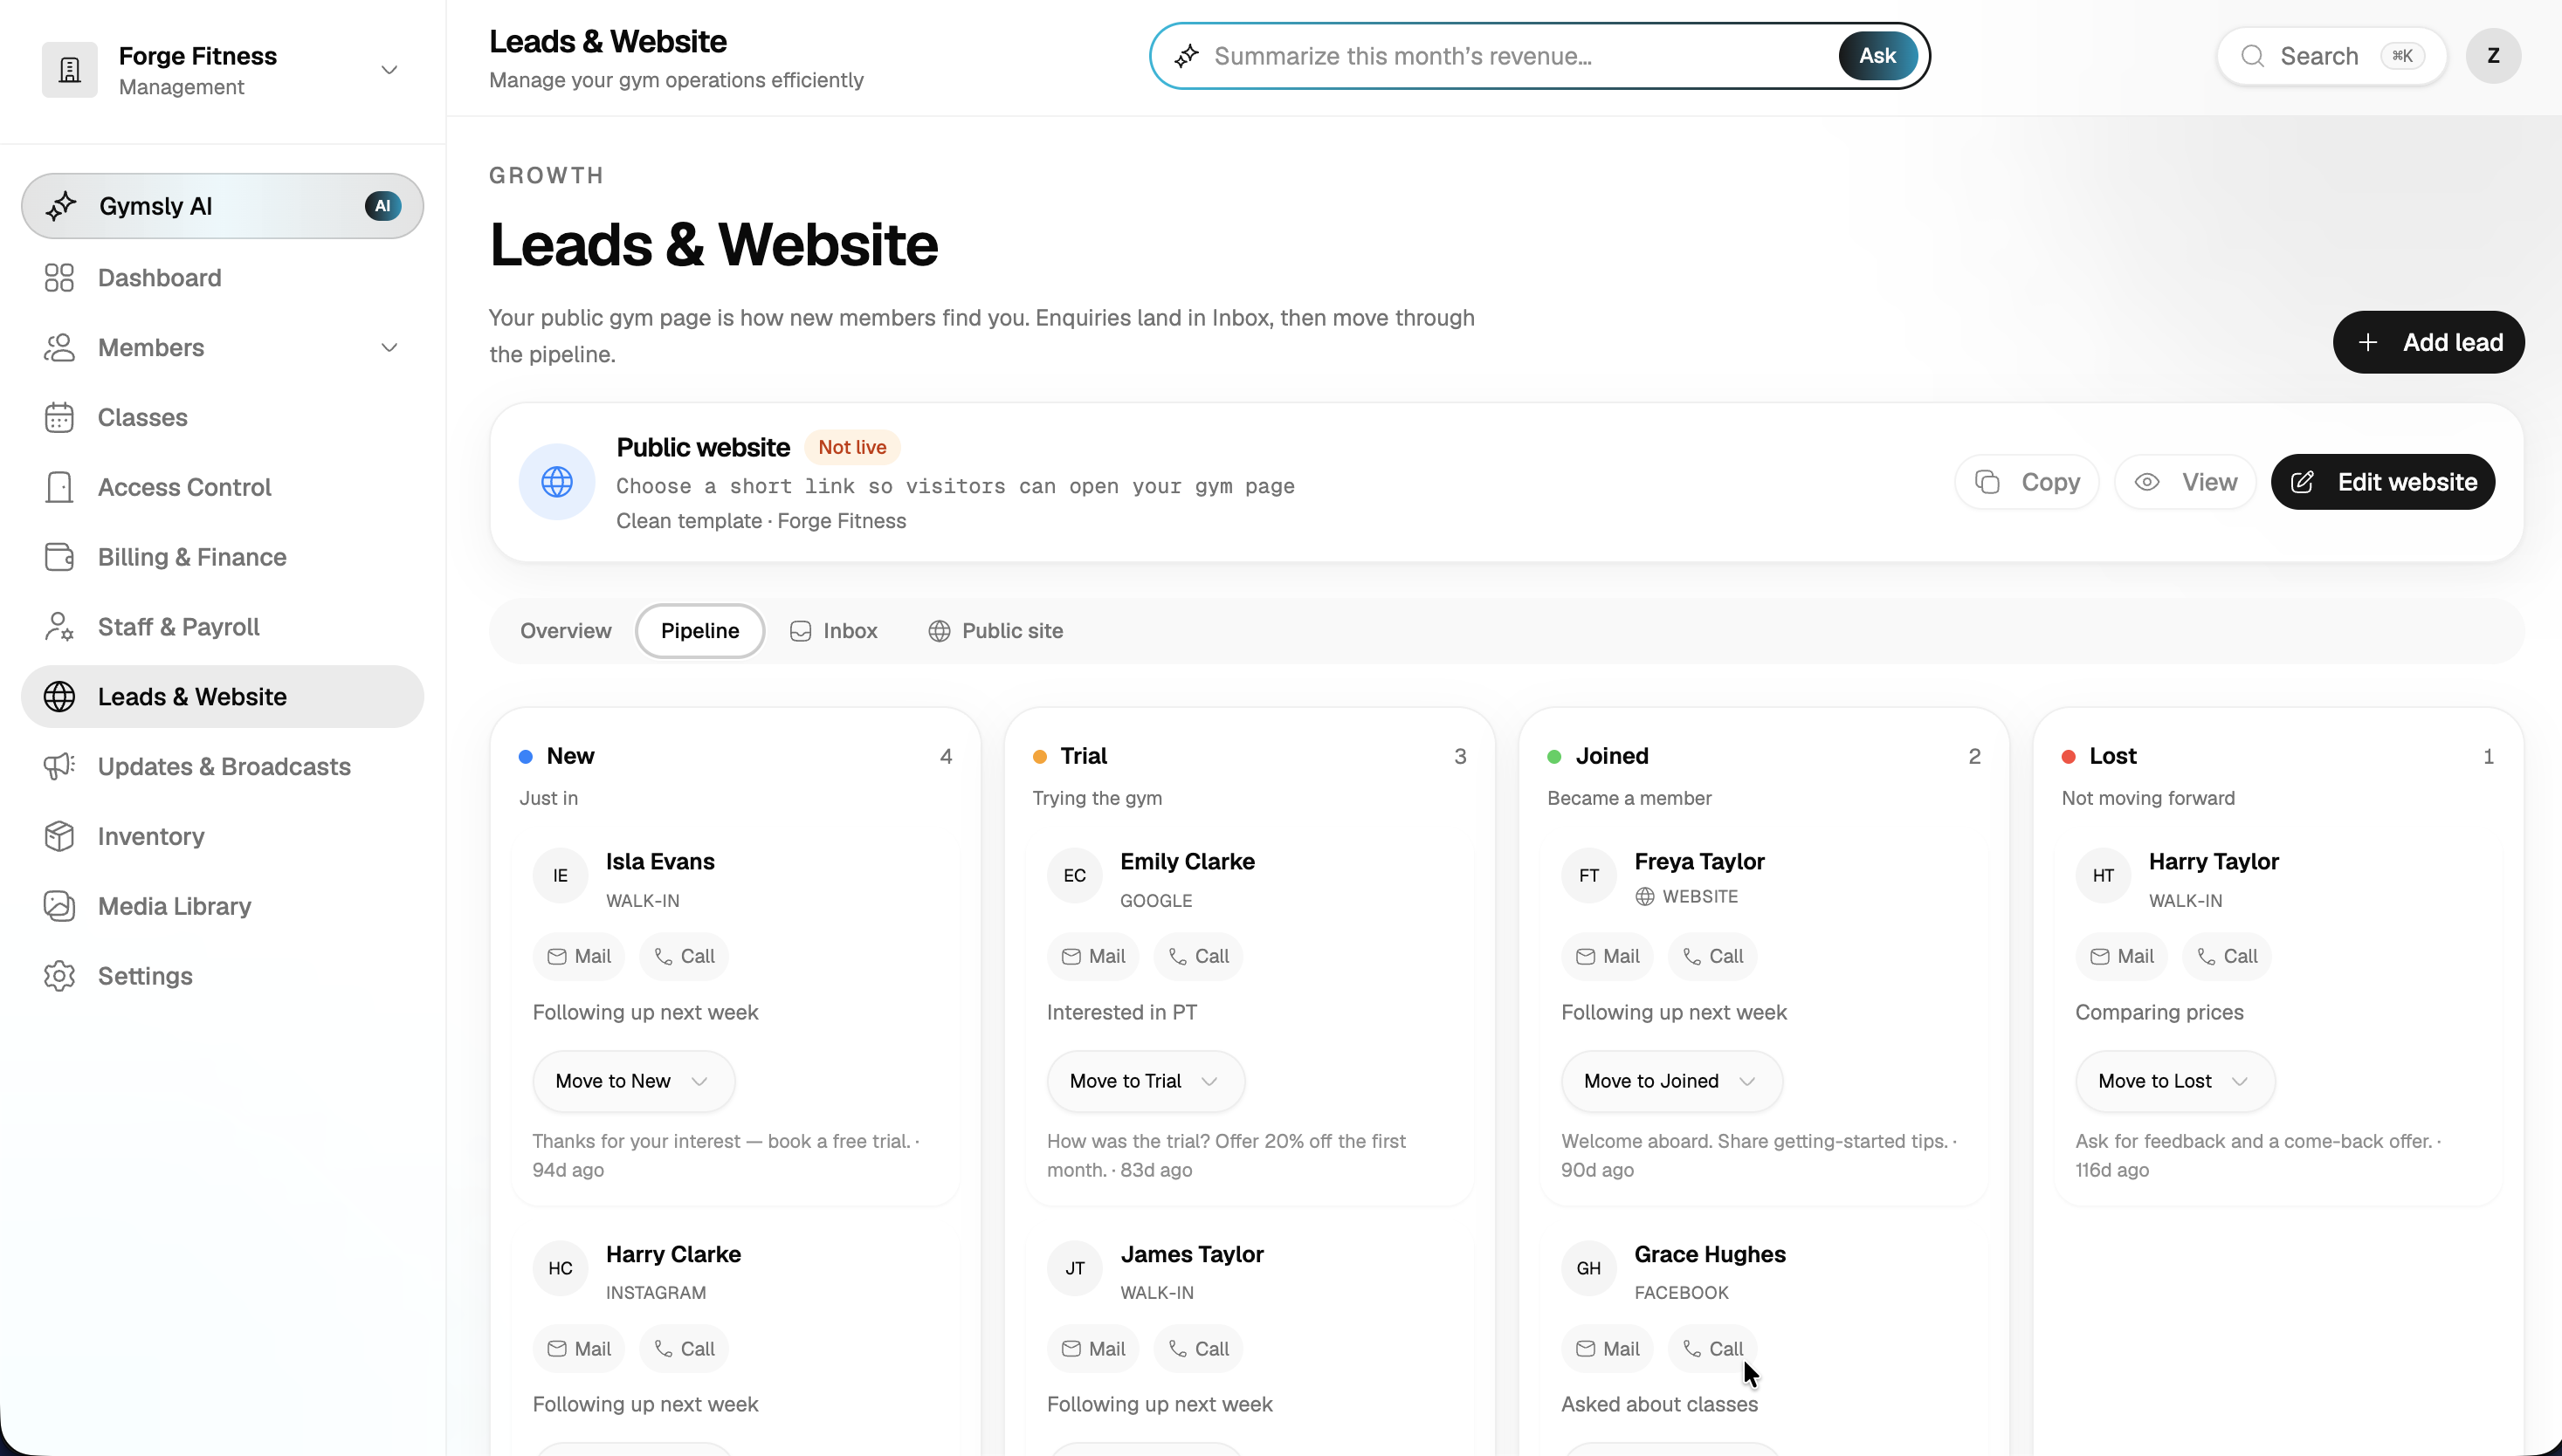Click the Add lead button
The width and height of the screenshot is (2562, 1456).
pos(2428,342)
